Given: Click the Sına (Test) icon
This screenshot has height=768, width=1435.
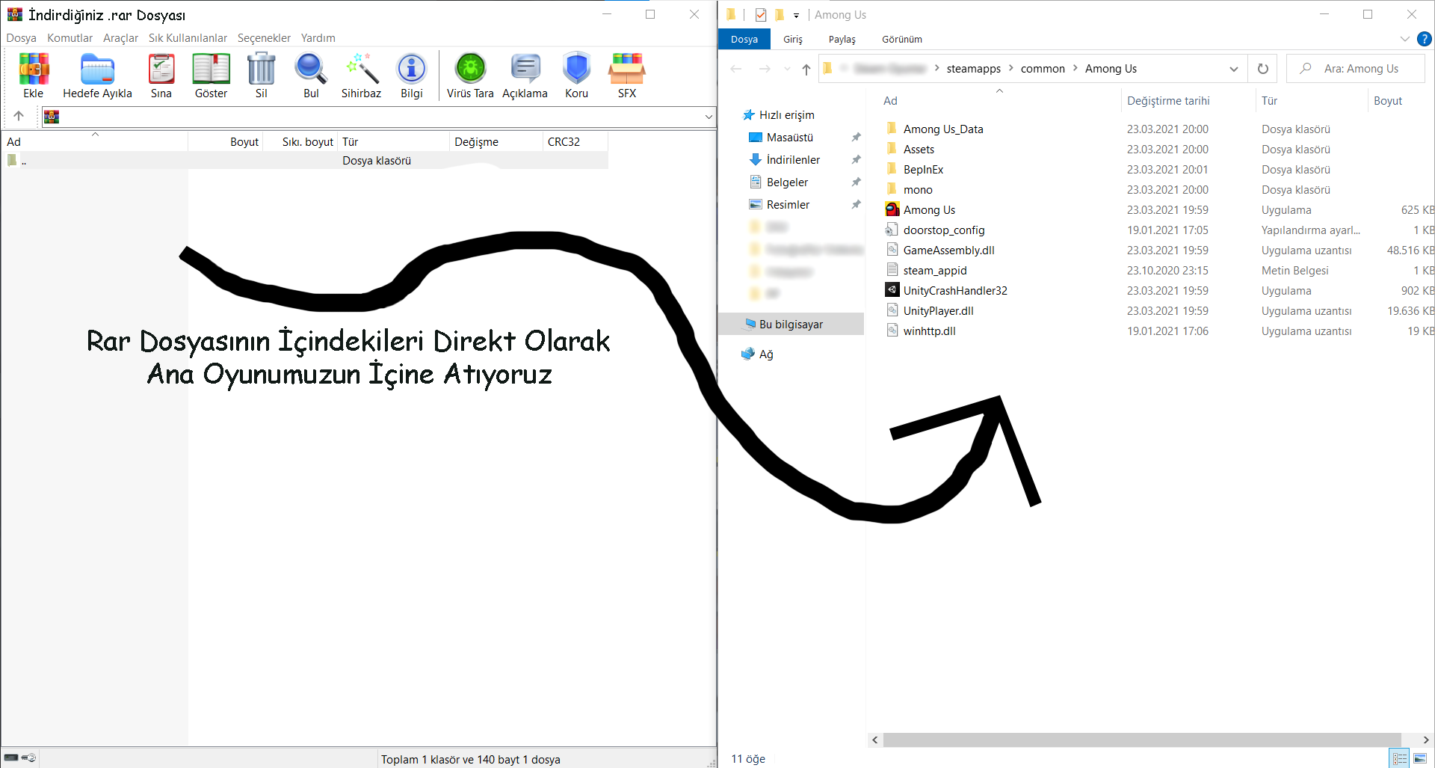Looking at the screenshot, I should [x=161, y=69].
